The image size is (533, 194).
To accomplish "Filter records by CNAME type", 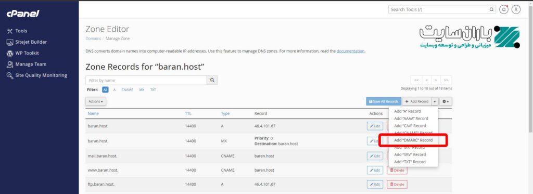I will (127, 90).
